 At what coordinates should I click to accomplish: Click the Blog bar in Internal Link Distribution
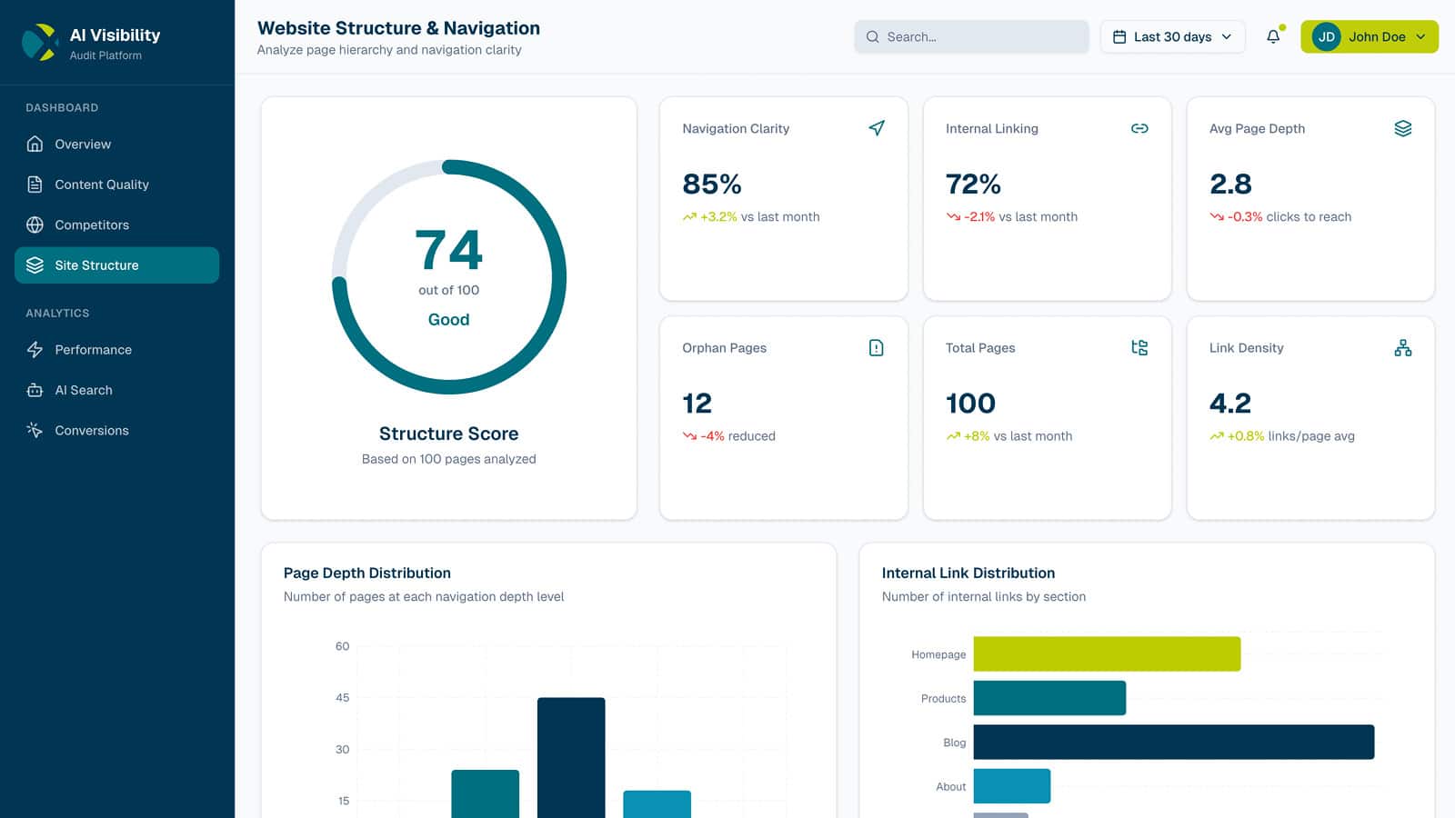pyautogui.click(x=1173, y=742)
